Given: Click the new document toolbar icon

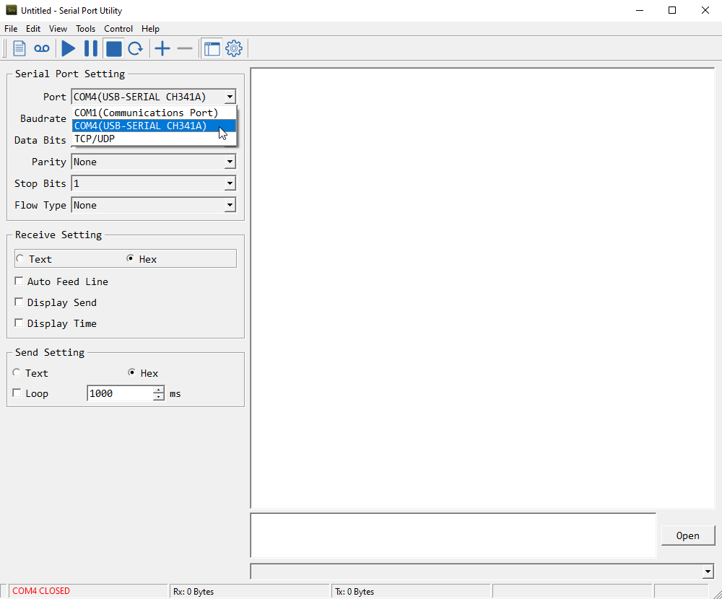Looking at the screenshot, I should 19,48.
